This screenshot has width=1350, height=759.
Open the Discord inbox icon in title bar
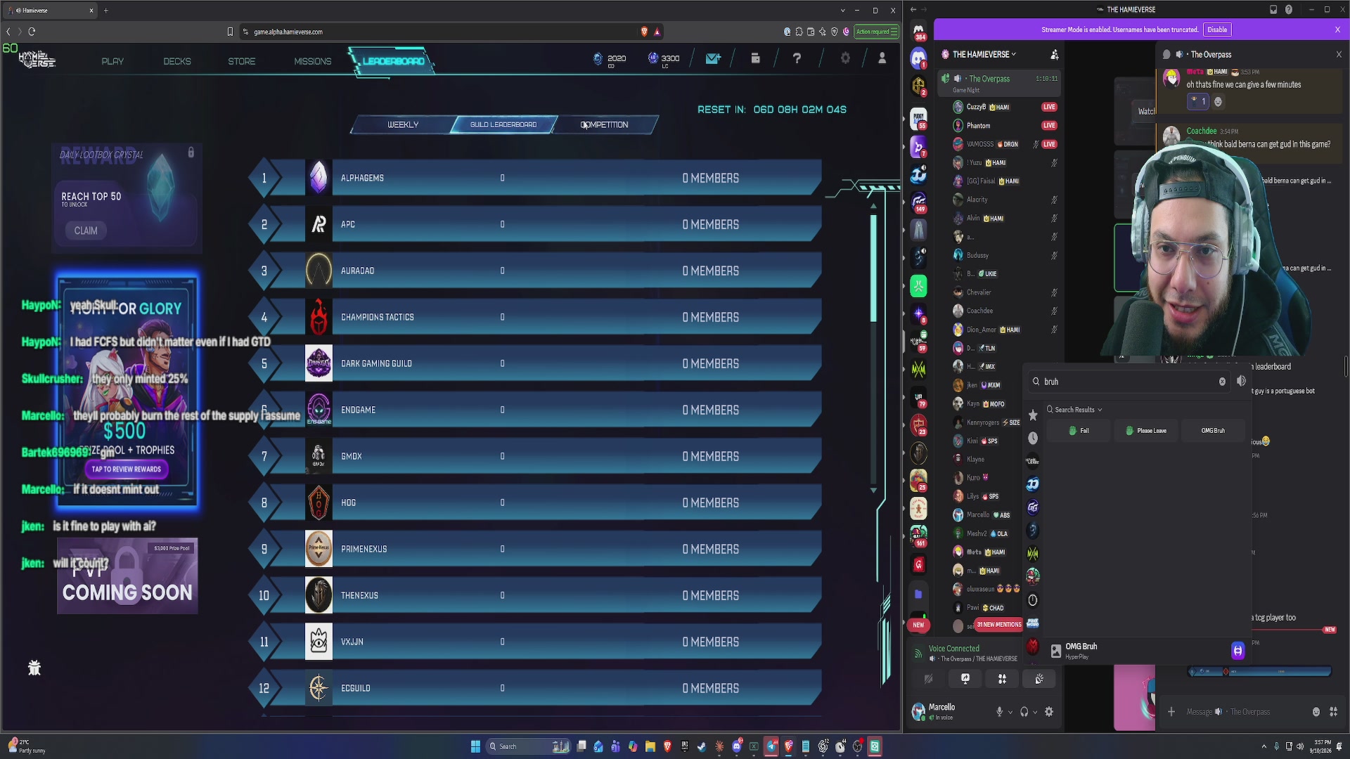click(1273, 10)
